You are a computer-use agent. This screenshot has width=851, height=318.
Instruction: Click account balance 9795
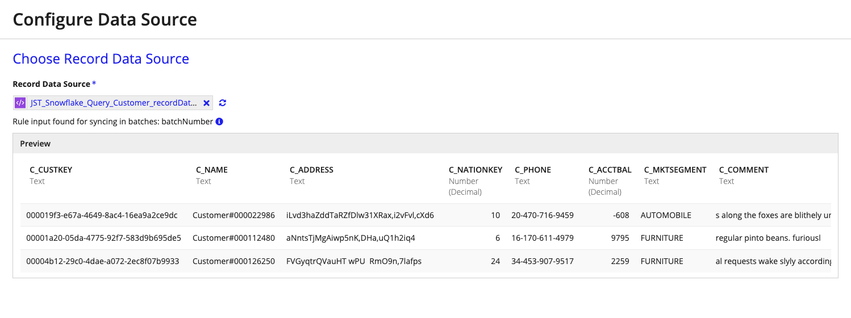point(620,238)
